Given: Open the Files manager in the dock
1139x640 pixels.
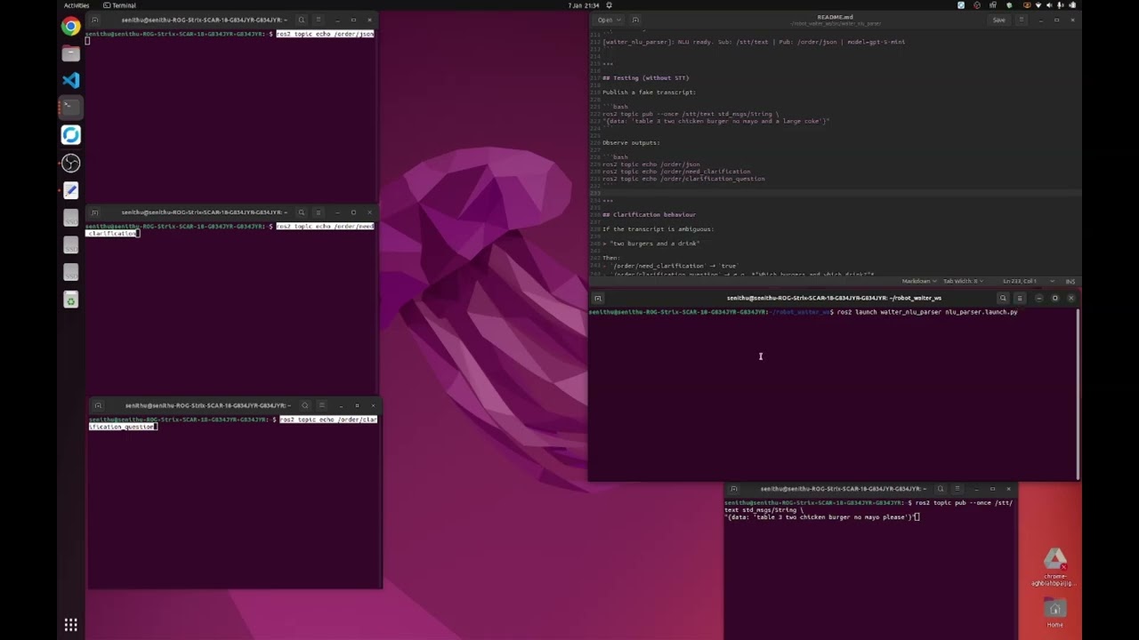Looking at the screenshot, I should tap(70, 53).
